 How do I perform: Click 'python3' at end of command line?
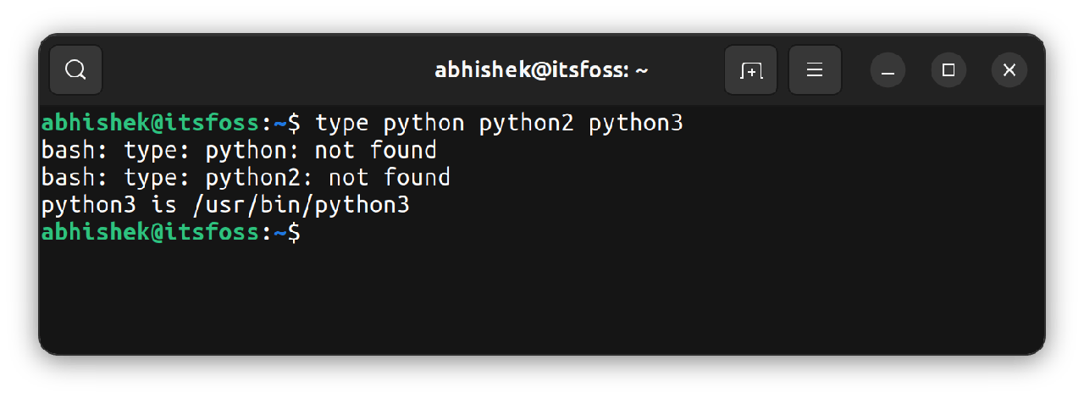click(x=635, y=124)
